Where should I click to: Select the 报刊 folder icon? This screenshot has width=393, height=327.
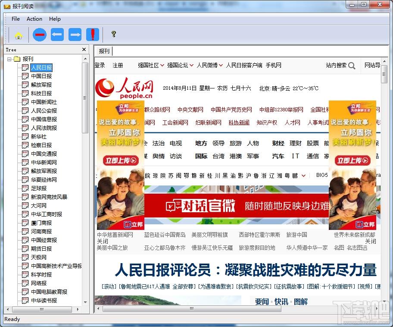click(x=17, y=59)
